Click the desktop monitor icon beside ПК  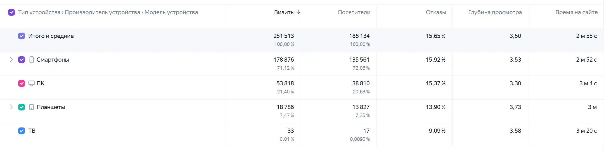click(x=32, y=83)
